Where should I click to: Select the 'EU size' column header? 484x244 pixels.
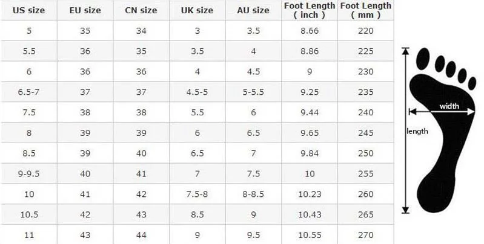coord(85,10)
